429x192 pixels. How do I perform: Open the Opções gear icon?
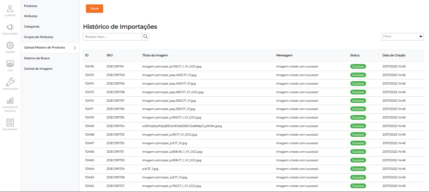pyautogui.click(x=10, y=46)
